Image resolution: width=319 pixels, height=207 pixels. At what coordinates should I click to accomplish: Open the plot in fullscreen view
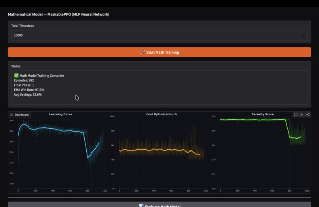296,115
